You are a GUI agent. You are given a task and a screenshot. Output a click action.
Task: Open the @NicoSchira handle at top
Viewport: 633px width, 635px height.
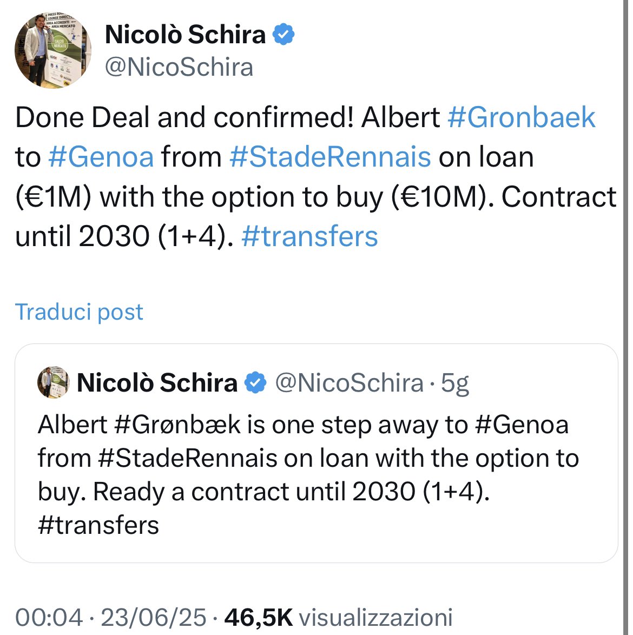[x=179, y=67]
